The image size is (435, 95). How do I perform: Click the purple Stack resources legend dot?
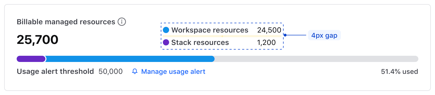click(166, 42)
